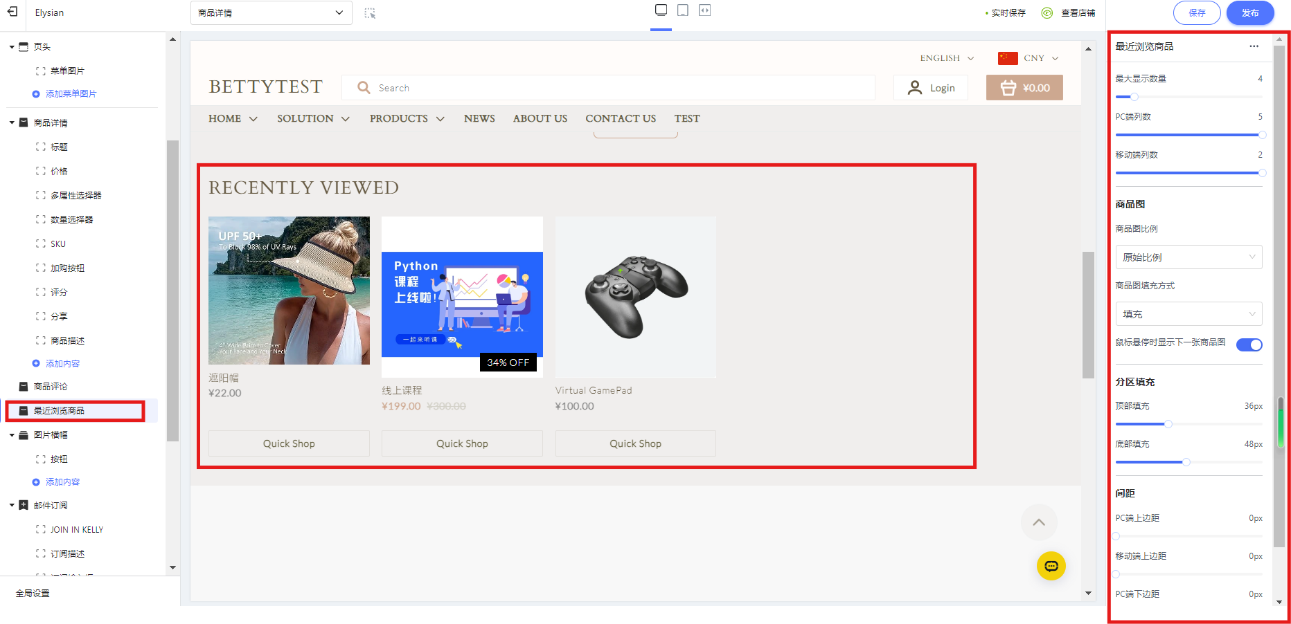Go to CONTACT US nav item
The image size is (1291, 624).
click(x=621, y=119)
